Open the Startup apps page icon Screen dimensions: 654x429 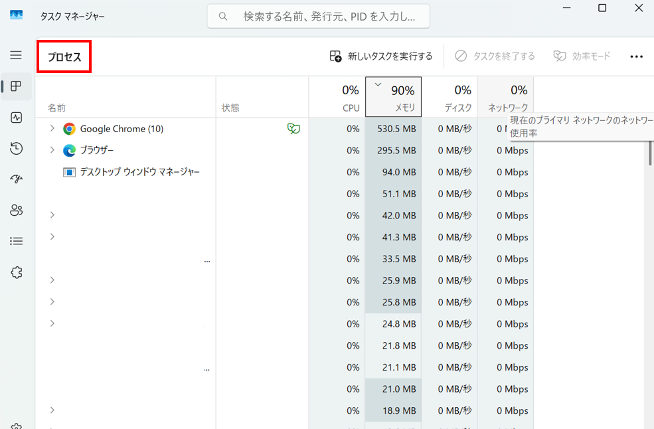click(x=17, y=179)
